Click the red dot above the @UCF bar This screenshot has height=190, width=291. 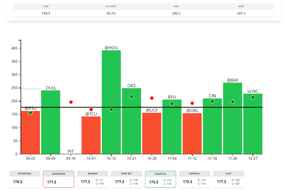click(152, 98)
